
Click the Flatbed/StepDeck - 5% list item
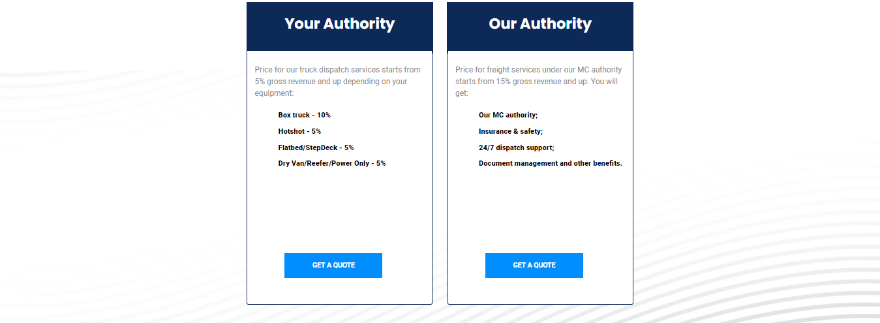coord(316,147)
